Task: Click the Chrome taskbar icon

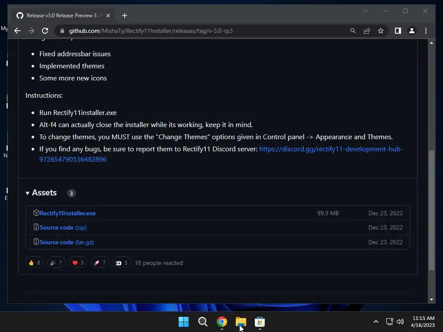Action: [222, 322]
